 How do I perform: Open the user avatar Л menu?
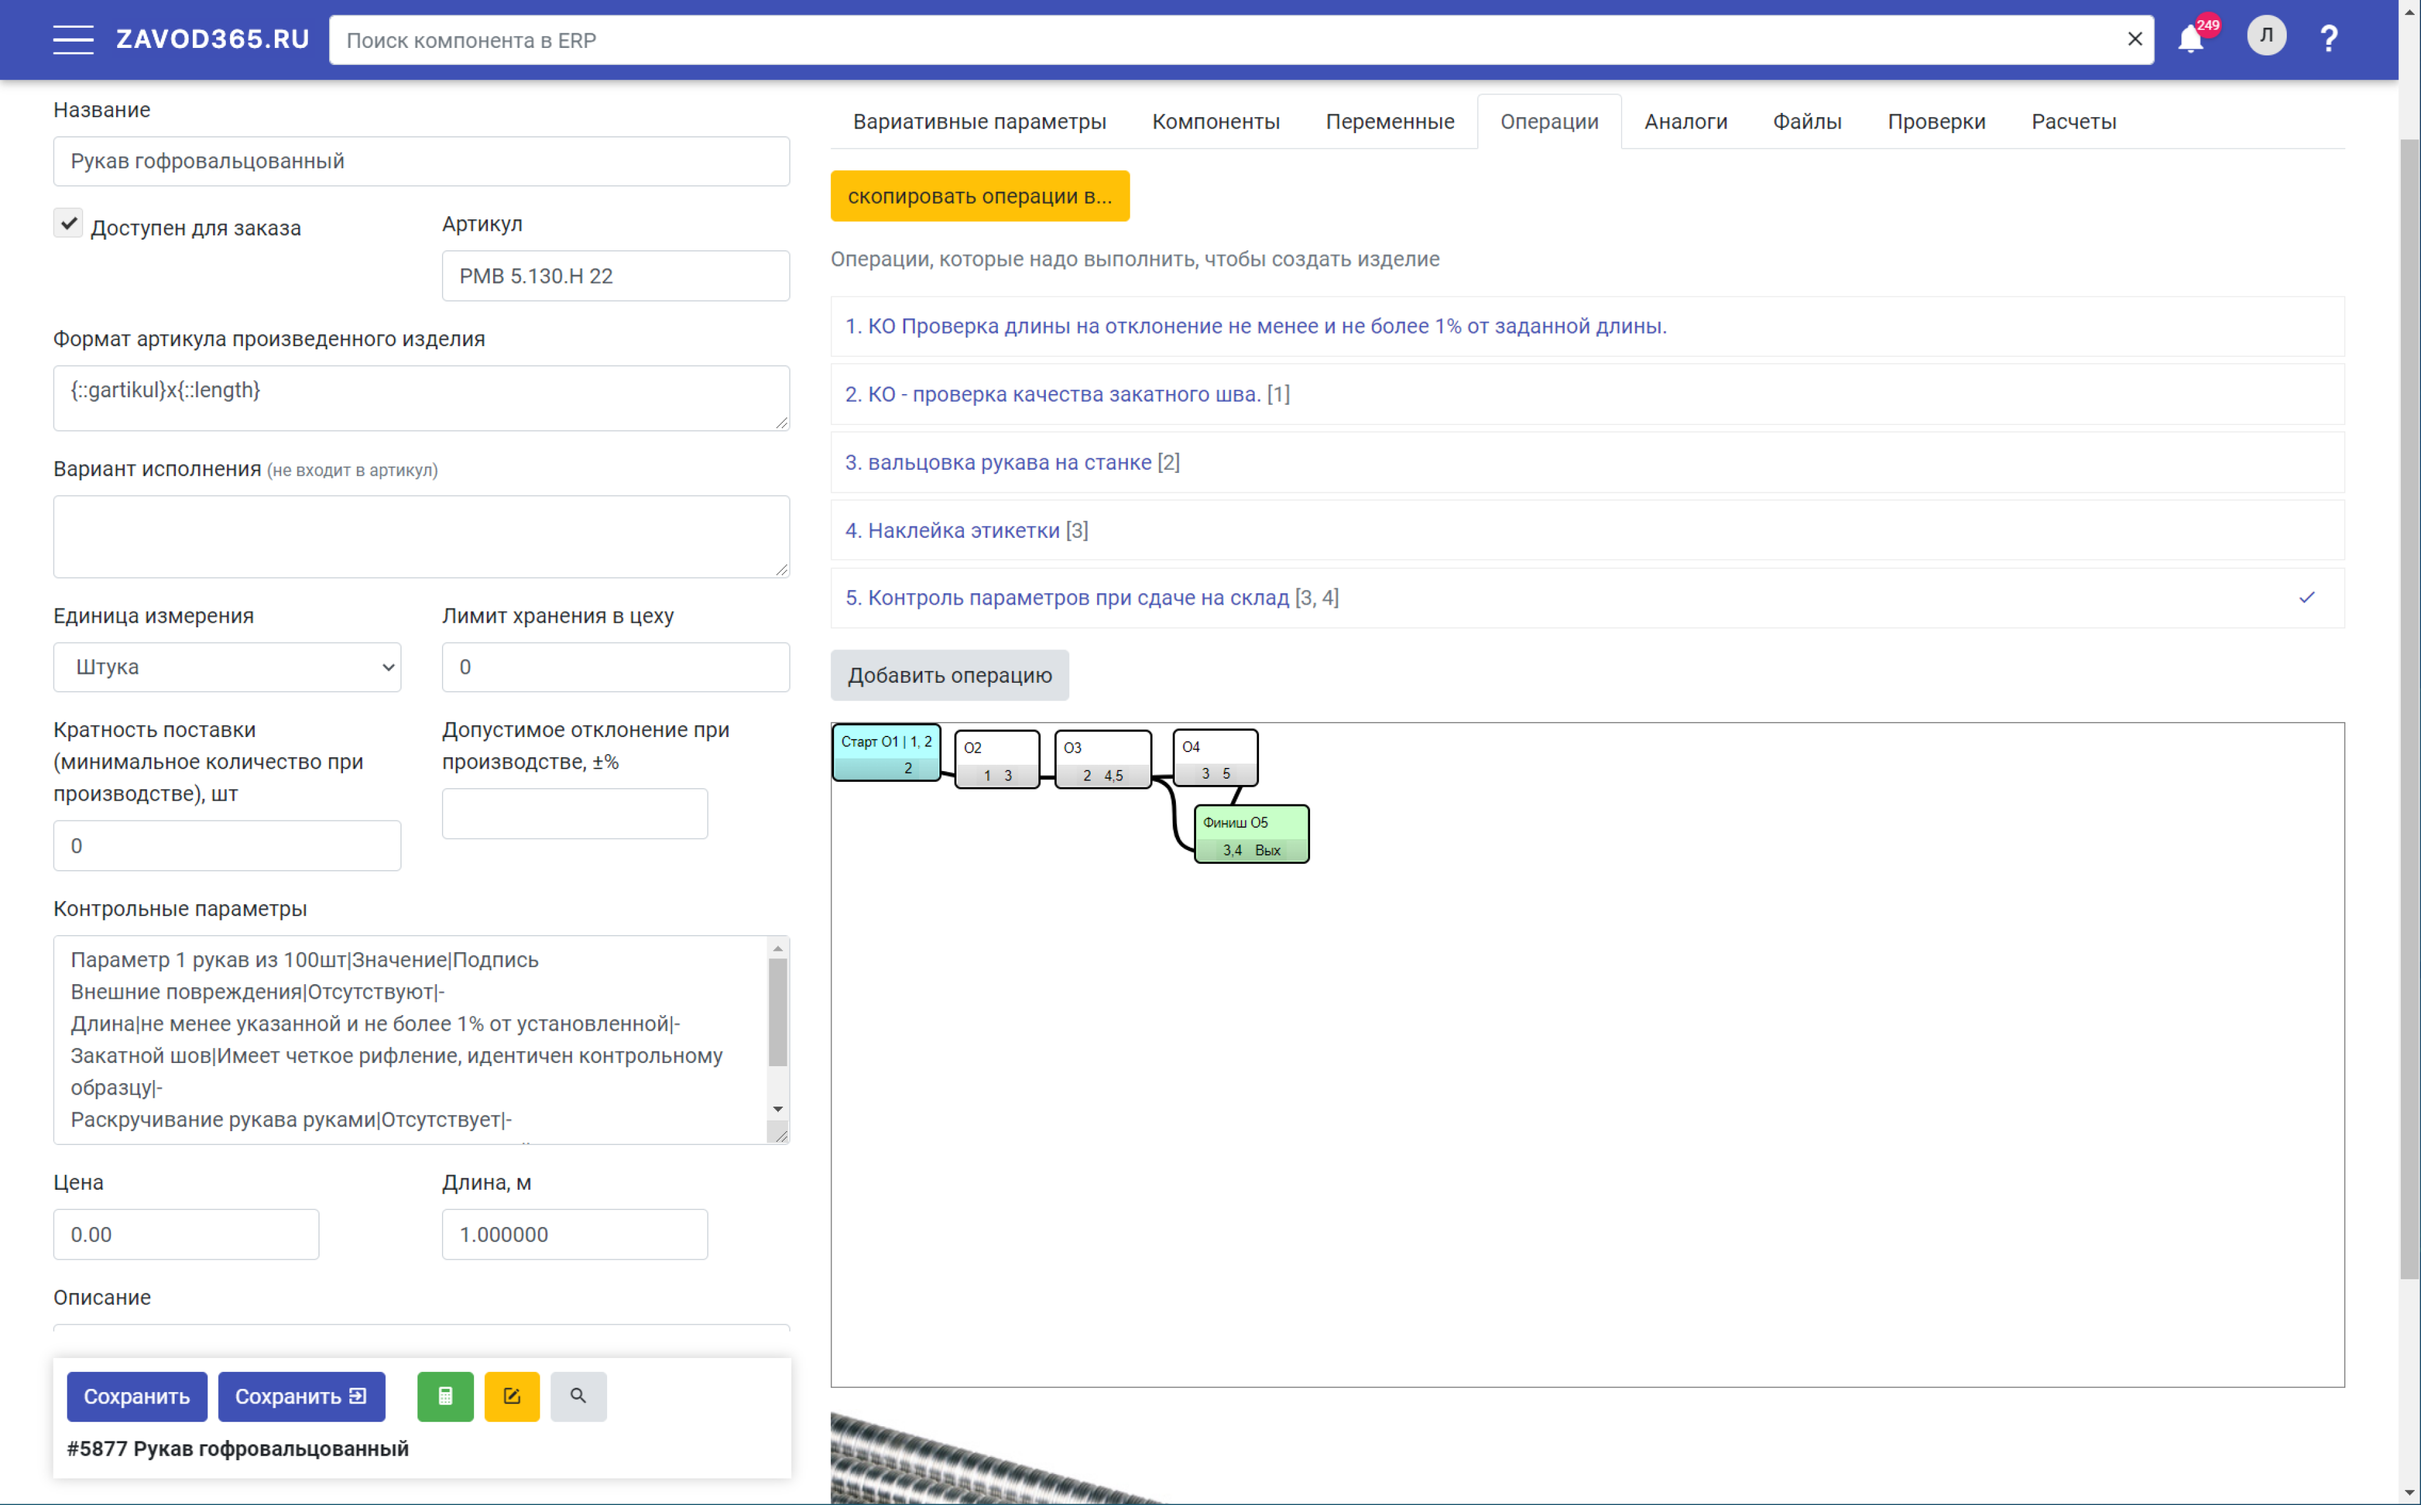(x=2266, y=36)
